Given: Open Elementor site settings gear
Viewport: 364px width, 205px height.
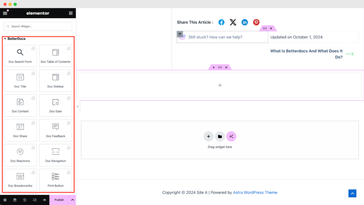Looking at the screenshot, I should point(5,200).
